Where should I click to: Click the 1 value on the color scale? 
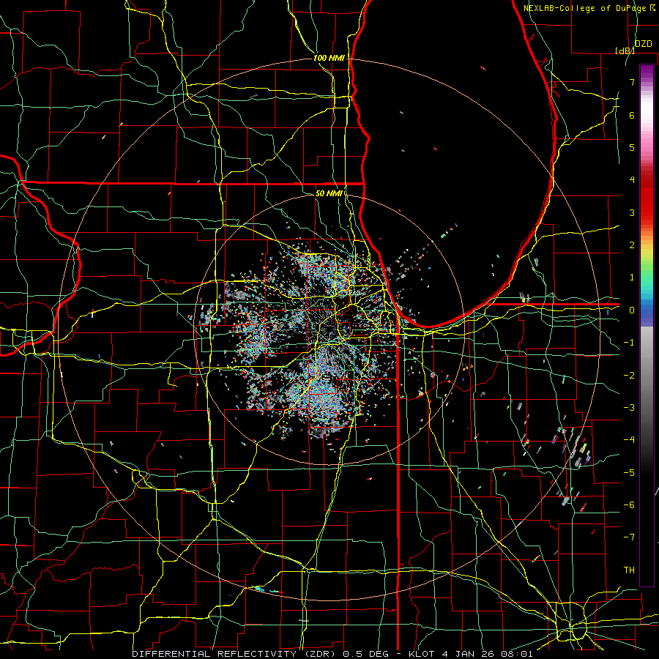click(632, 278)
